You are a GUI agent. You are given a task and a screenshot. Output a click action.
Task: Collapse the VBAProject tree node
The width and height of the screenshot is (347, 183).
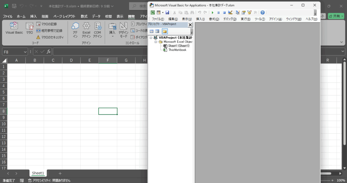click(151, 38)
